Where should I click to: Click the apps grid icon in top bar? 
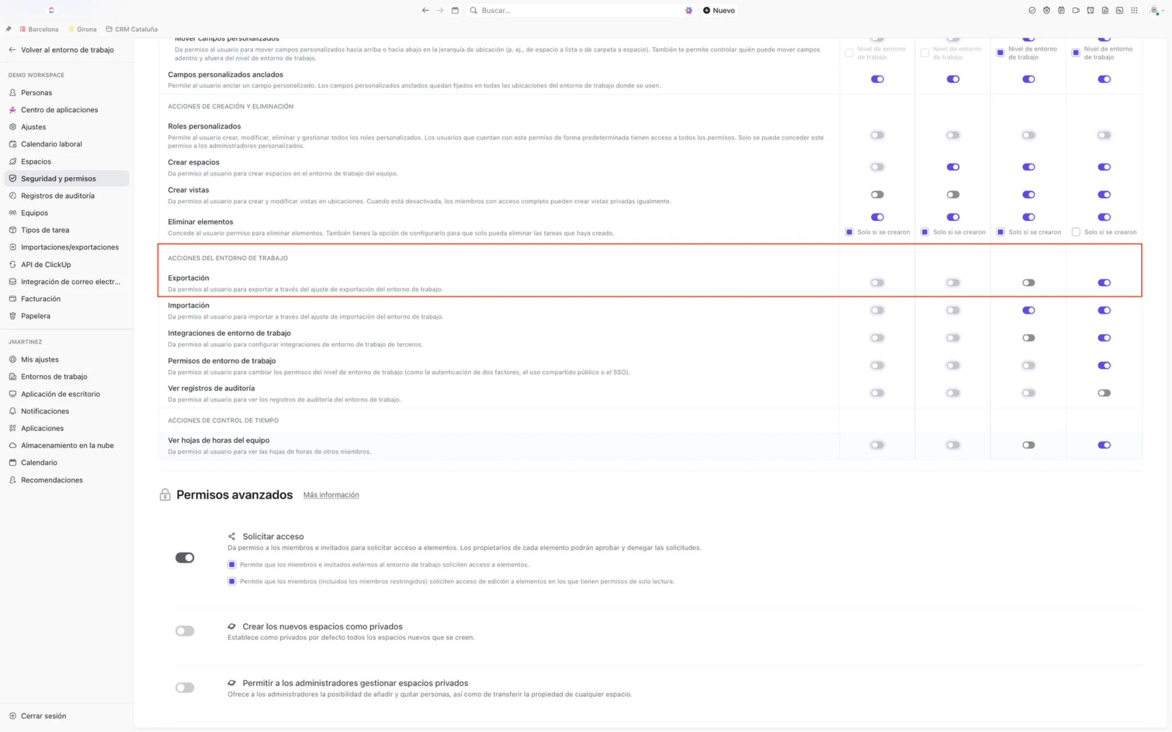point(1134,10)
